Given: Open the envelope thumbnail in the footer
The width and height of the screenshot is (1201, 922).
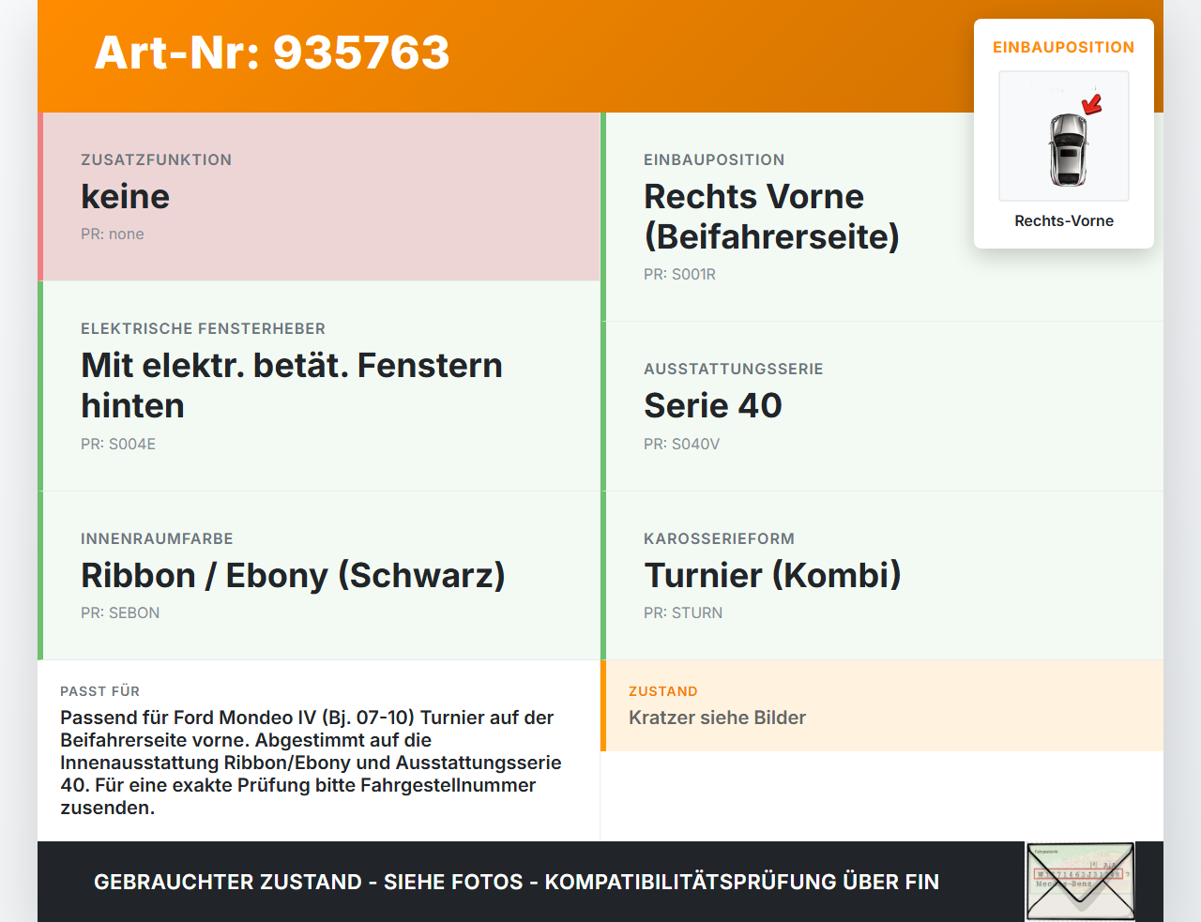Looking at the screenshot, I should coord(1080,882).
